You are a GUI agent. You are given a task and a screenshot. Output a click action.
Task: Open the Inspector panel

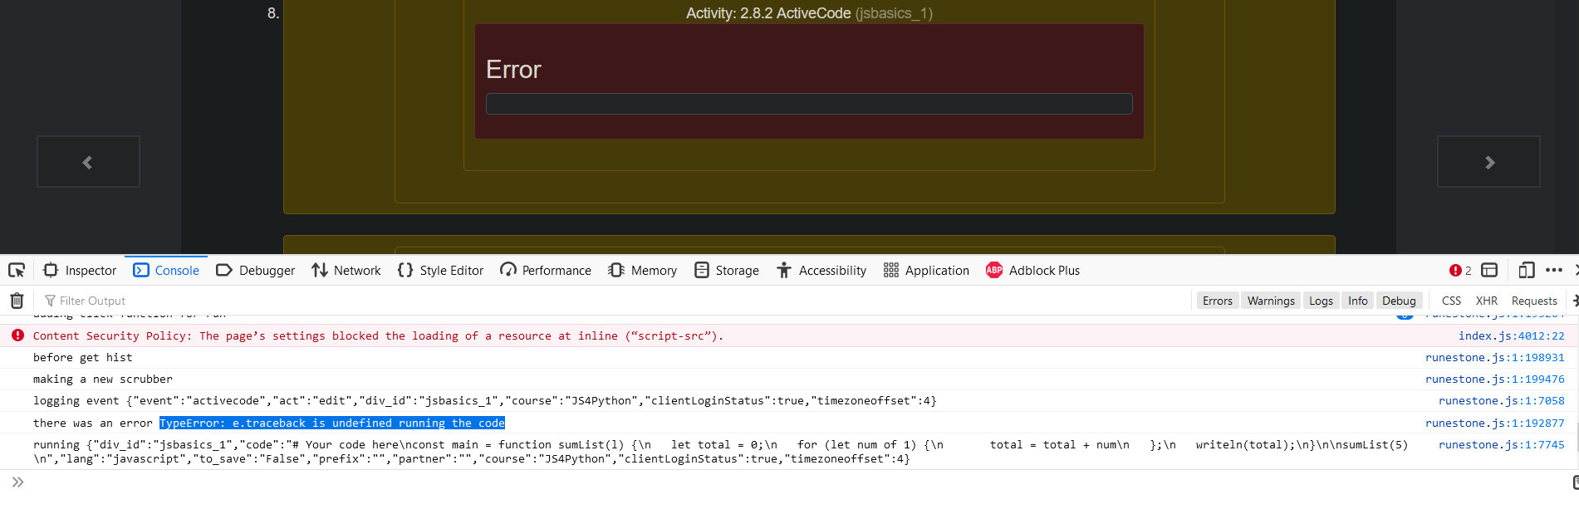80,271
